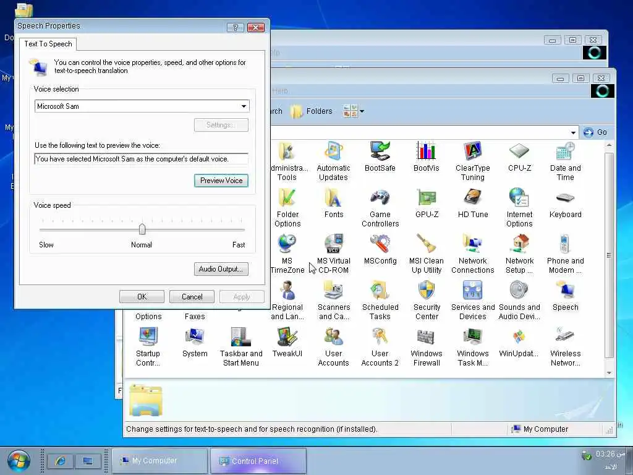The width and height of the screenshot is (633, 475).
Task: Cancel the Speech Properties dialog
Action: coord(192,296)
